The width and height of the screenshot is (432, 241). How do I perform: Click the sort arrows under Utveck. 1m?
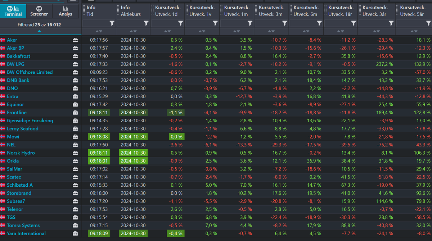pyautogui.click(x=237, y=32)
